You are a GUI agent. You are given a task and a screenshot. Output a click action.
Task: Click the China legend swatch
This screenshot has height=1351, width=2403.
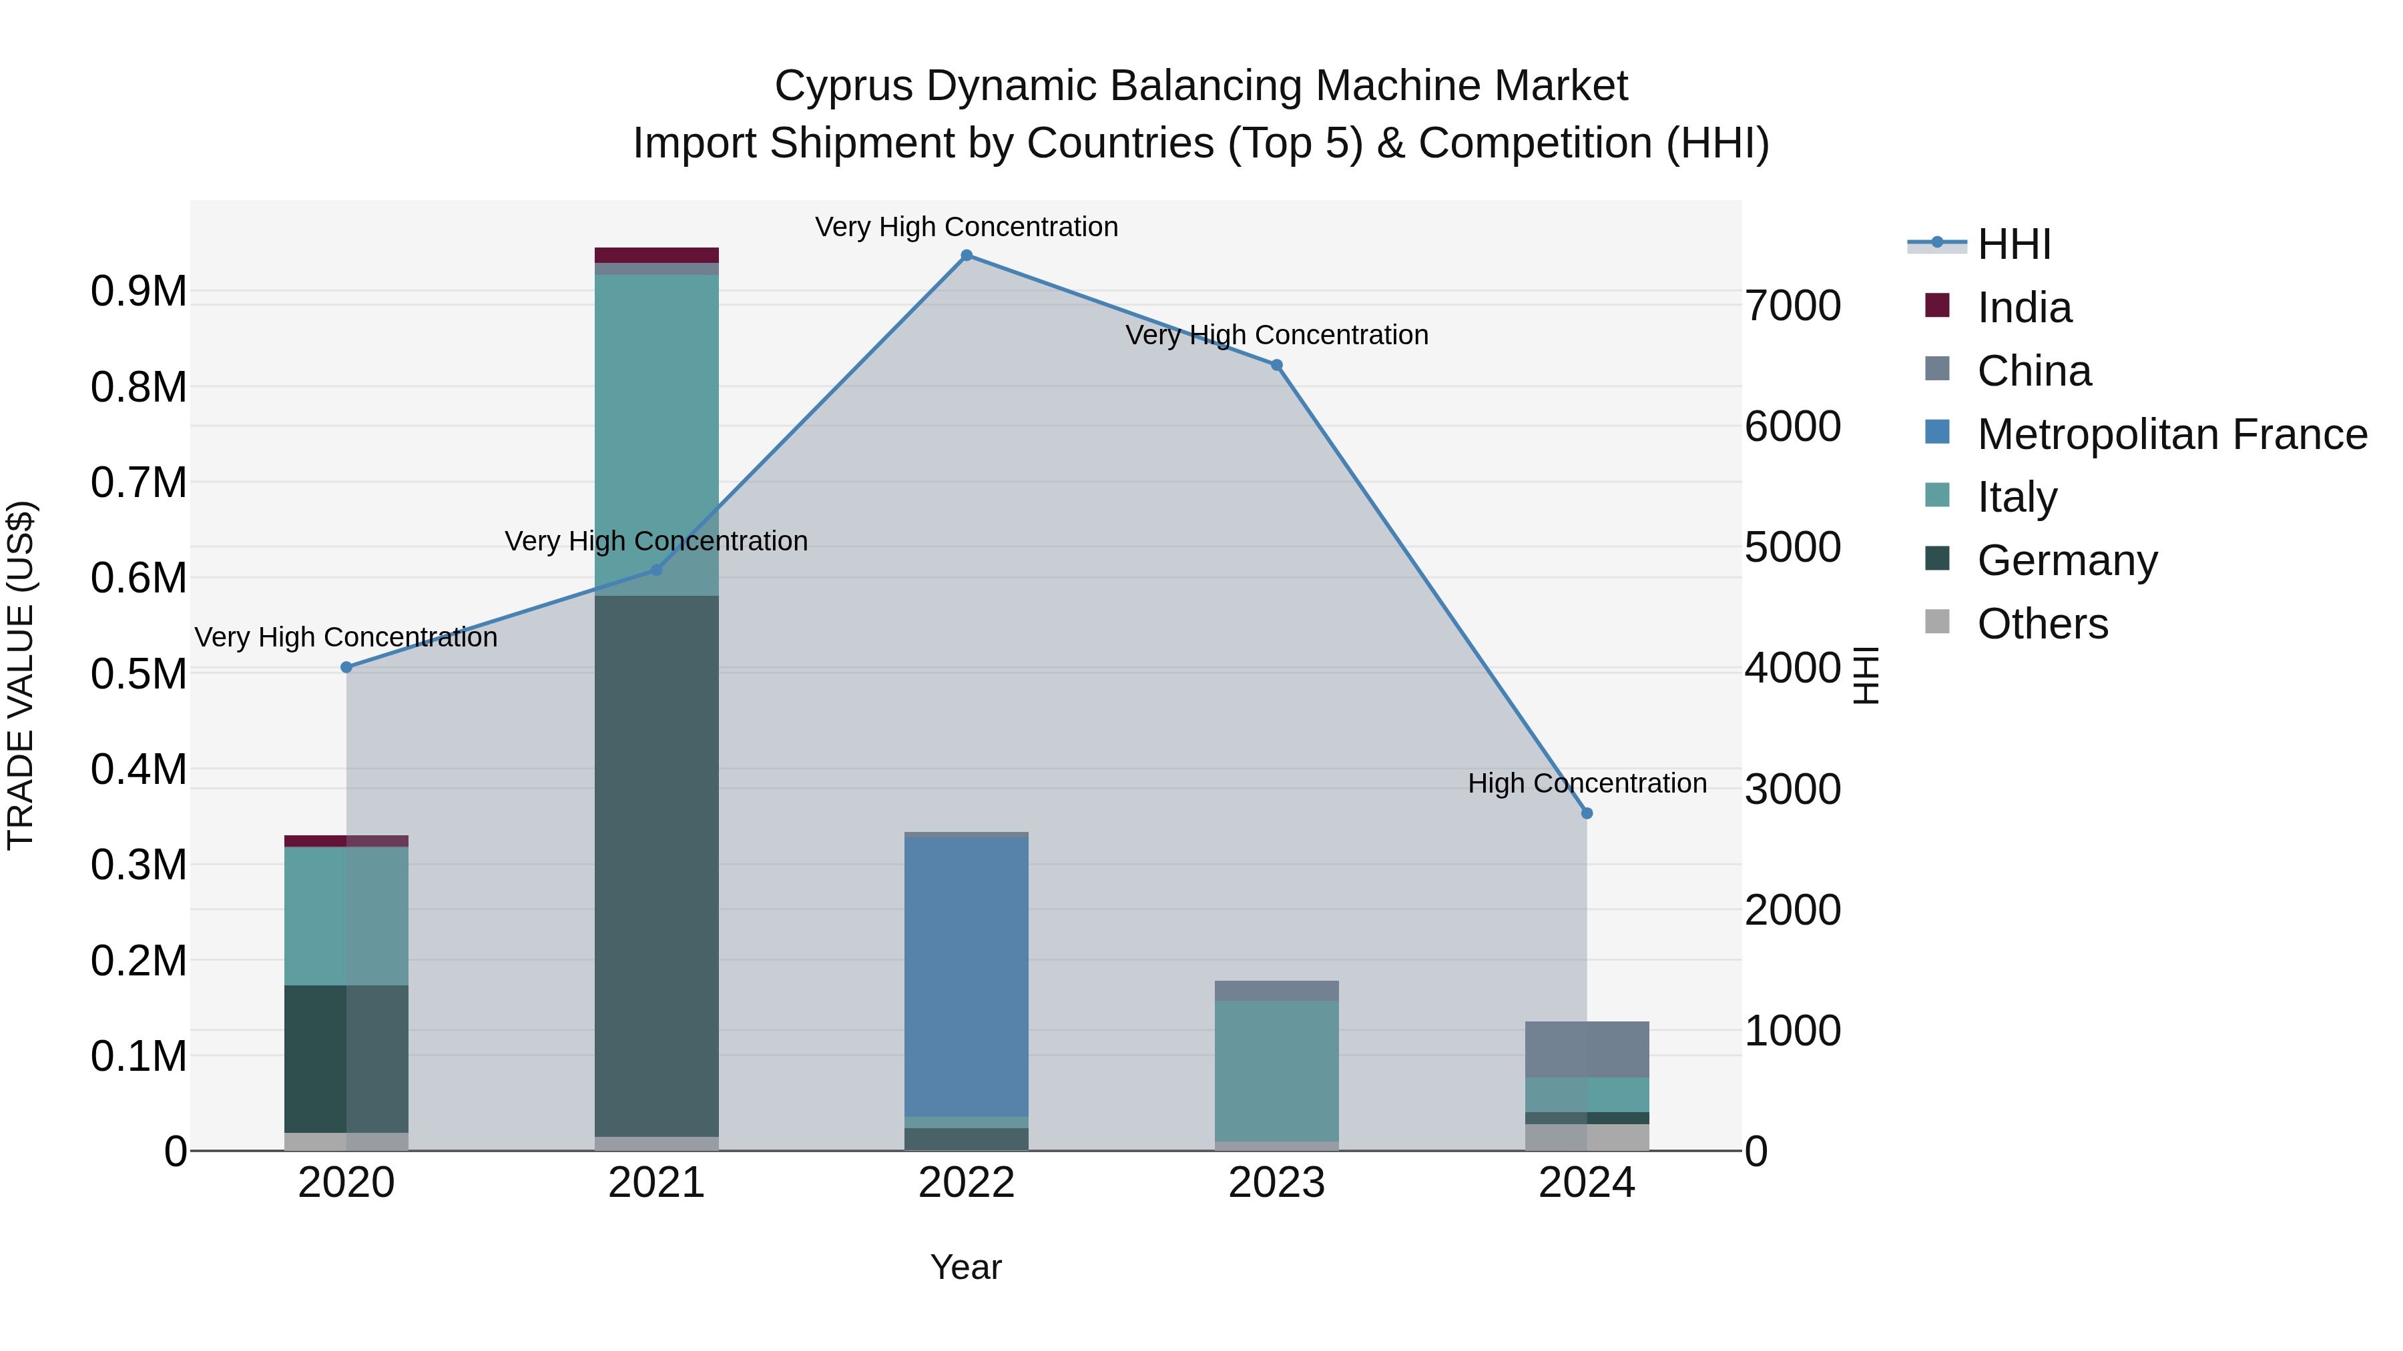pyautogui.click(x=1936, y=369)
